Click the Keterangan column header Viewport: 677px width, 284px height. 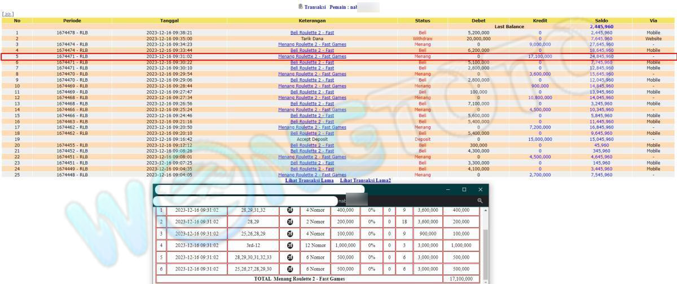pyautogui.click(x=312, y=20)
